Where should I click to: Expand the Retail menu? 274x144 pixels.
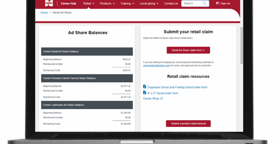(89, 3)
